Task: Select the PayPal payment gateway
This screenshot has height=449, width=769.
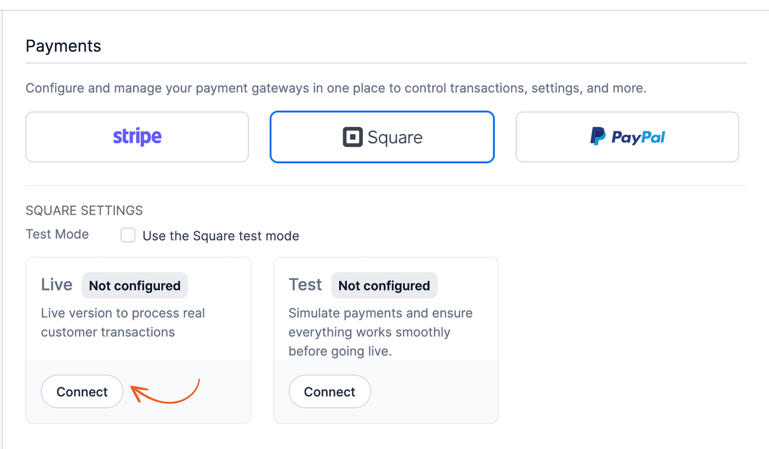Action: click(x=627, y=137)
